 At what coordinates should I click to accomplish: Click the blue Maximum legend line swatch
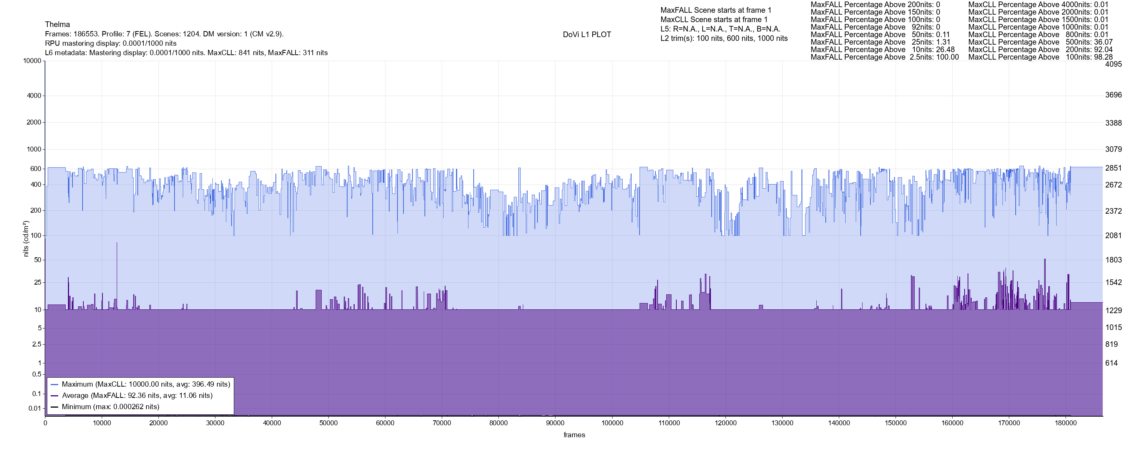(55, 385)
